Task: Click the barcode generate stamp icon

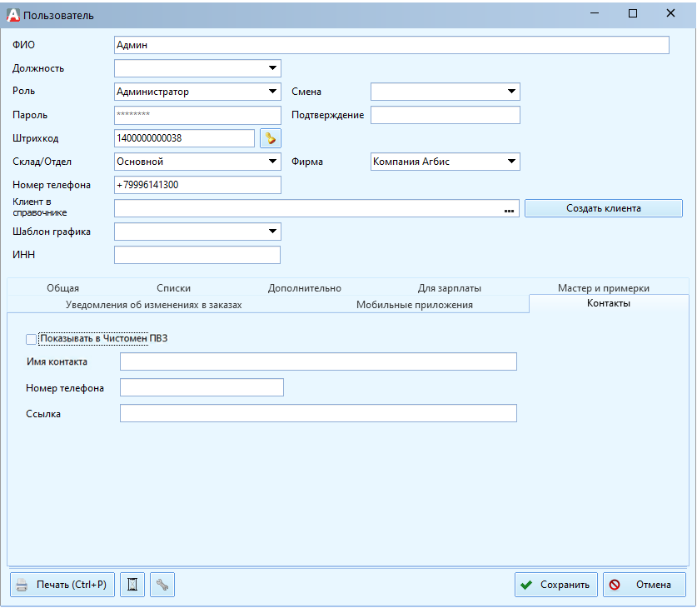Action: click(x=271, y=138)
